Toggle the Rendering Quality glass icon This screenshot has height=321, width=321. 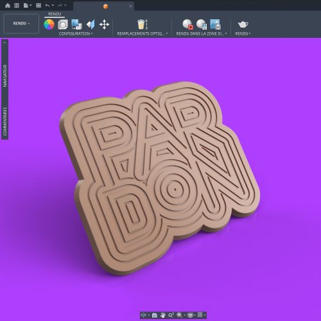141,24
